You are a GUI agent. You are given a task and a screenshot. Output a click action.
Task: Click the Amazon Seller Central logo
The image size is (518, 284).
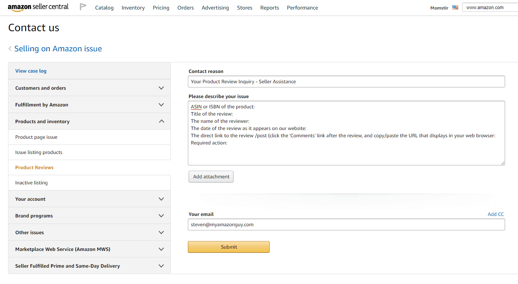point(38,8)
